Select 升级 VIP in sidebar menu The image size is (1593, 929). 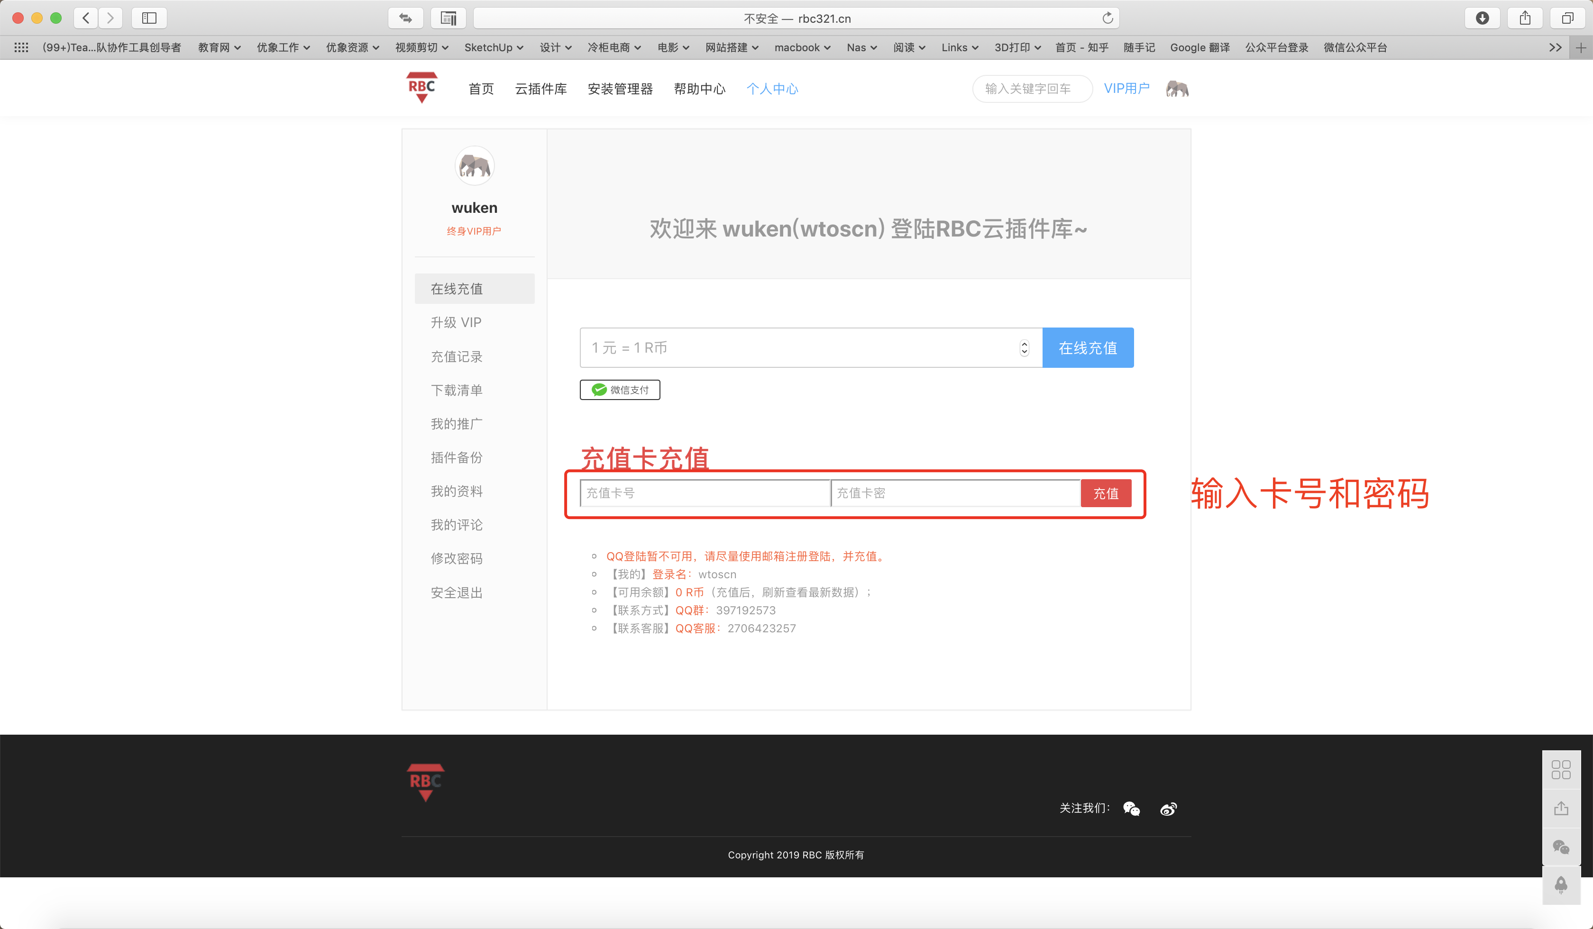tap(456, 322)
